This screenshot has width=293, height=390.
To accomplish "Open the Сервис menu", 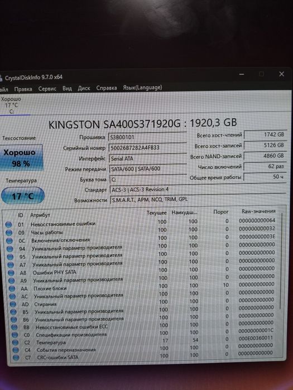I will coord(47,89).
